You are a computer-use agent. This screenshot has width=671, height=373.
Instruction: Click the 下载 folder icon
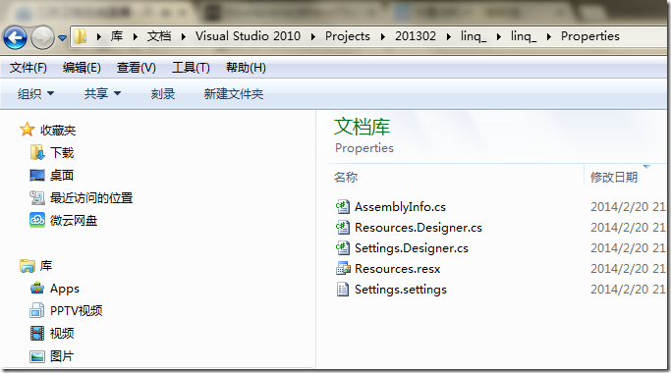click(37, 152)
